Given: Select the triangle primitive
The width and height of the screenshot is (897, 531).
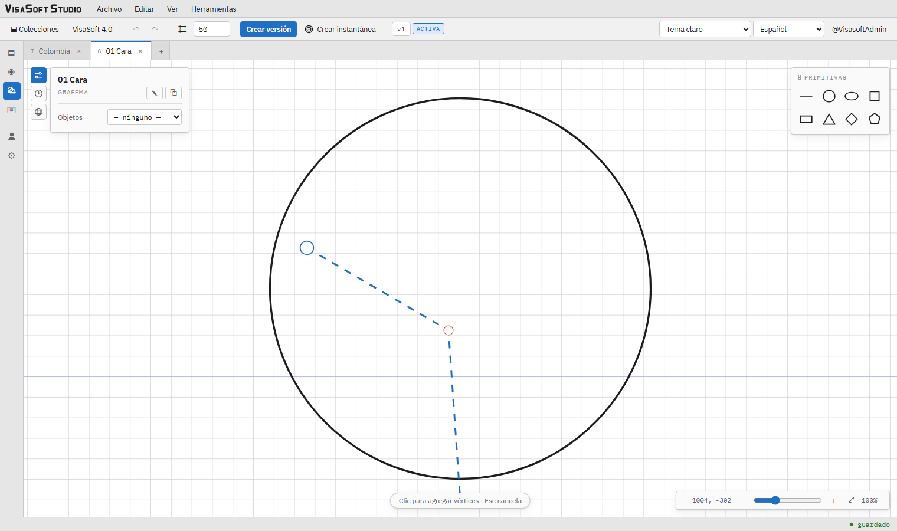Looking at the screenshot, I should pyautogui.click(x=829, y=119).
